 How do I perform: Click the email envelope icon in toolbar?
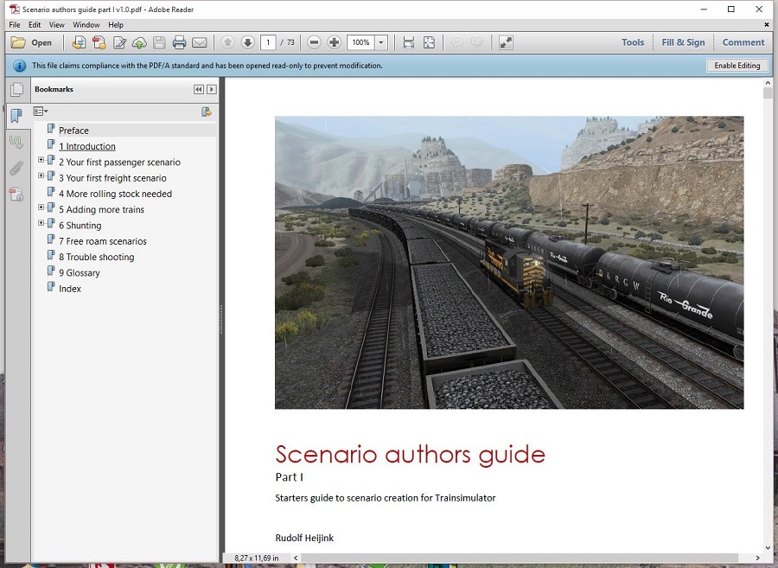[x=200, y=42]
